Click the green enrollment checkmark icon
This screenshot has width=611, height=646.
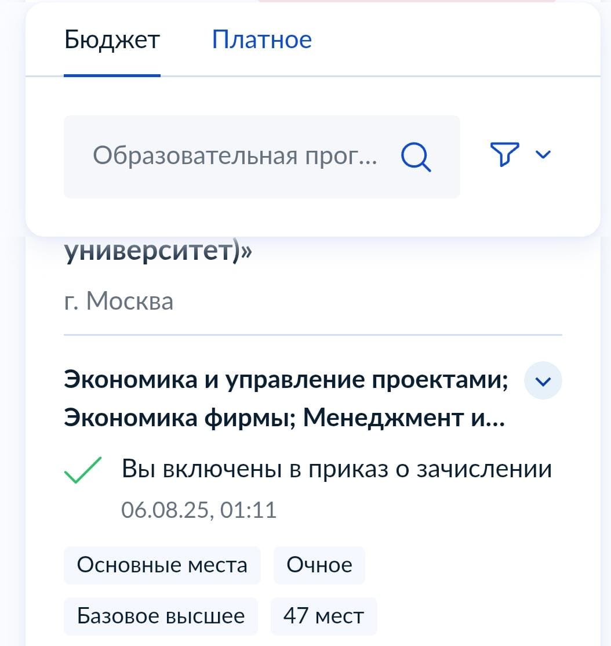[83, 470]
